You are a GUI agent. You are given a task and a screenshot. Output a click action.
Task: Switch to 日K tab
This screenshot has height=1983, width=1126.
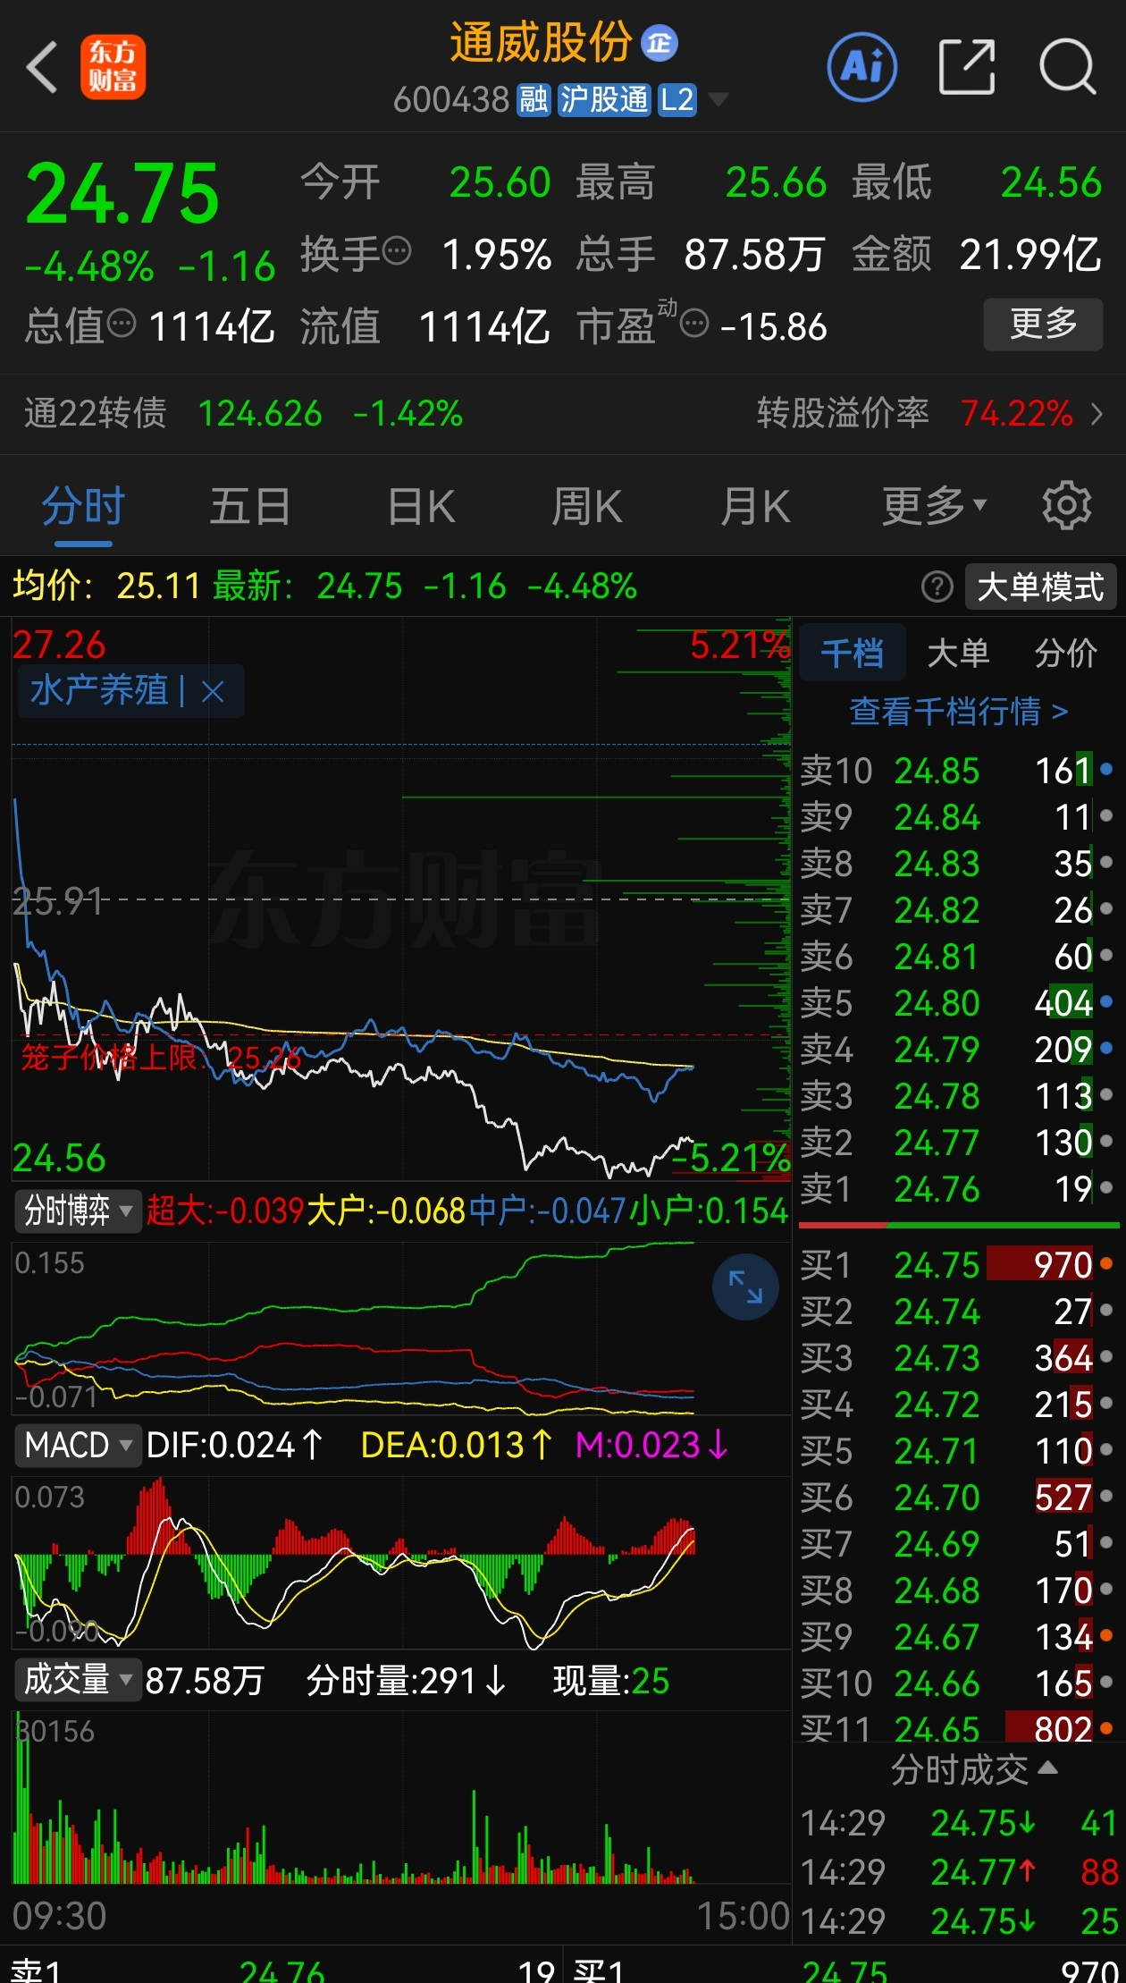tap(421, 507)
